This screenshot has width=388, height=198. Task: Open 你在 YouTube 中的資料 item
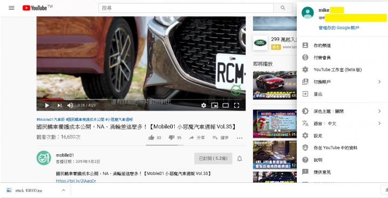point(342,148)
